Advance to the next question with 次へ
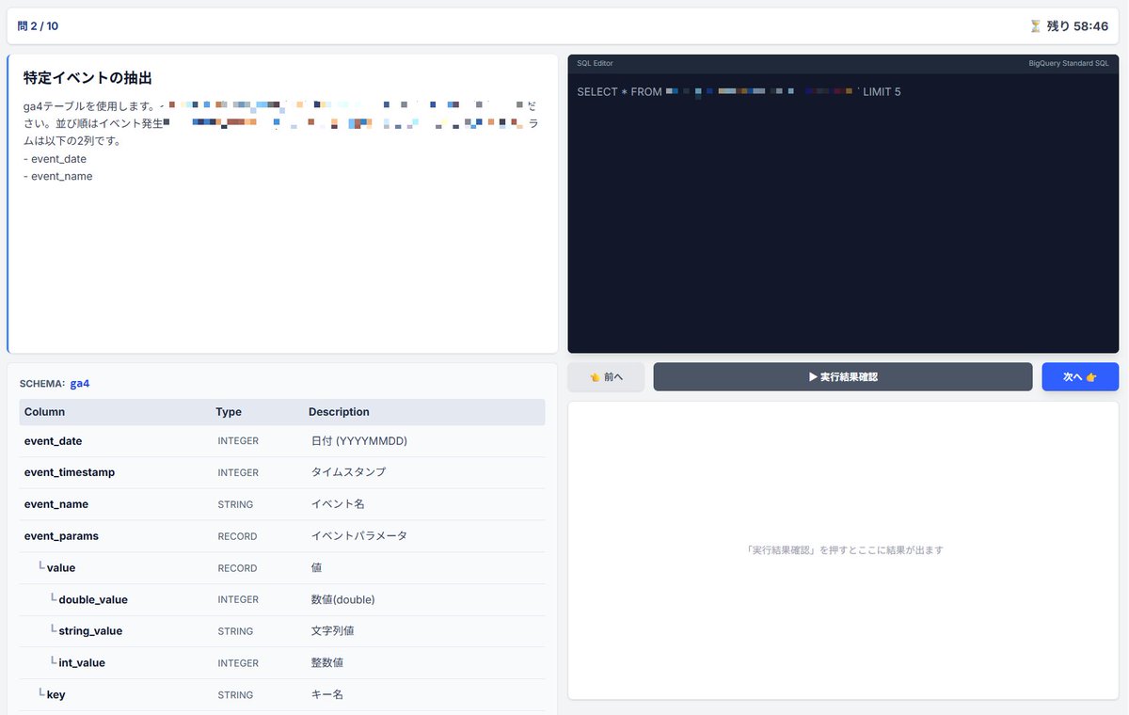This screenshot has width=1129, height=715. coord(1079,376)
